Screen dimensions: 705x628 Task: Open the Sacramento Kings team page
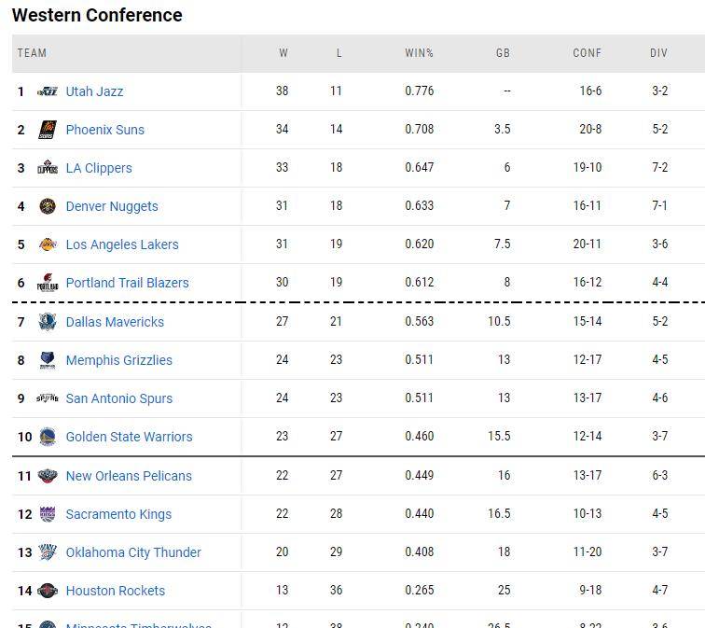118,514
